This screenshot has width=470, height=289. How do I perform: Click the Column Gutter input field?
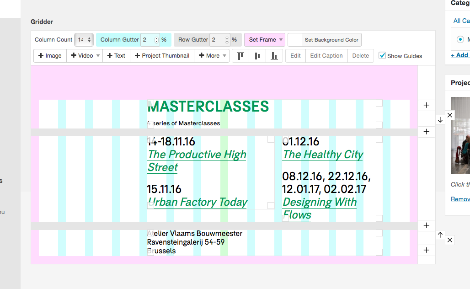tap(147, 40)
